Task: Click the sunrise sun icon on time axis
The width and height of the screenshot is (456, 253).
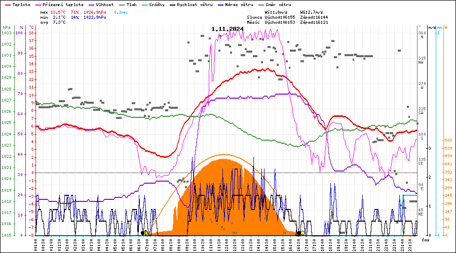Action: (x=145, y=233)
